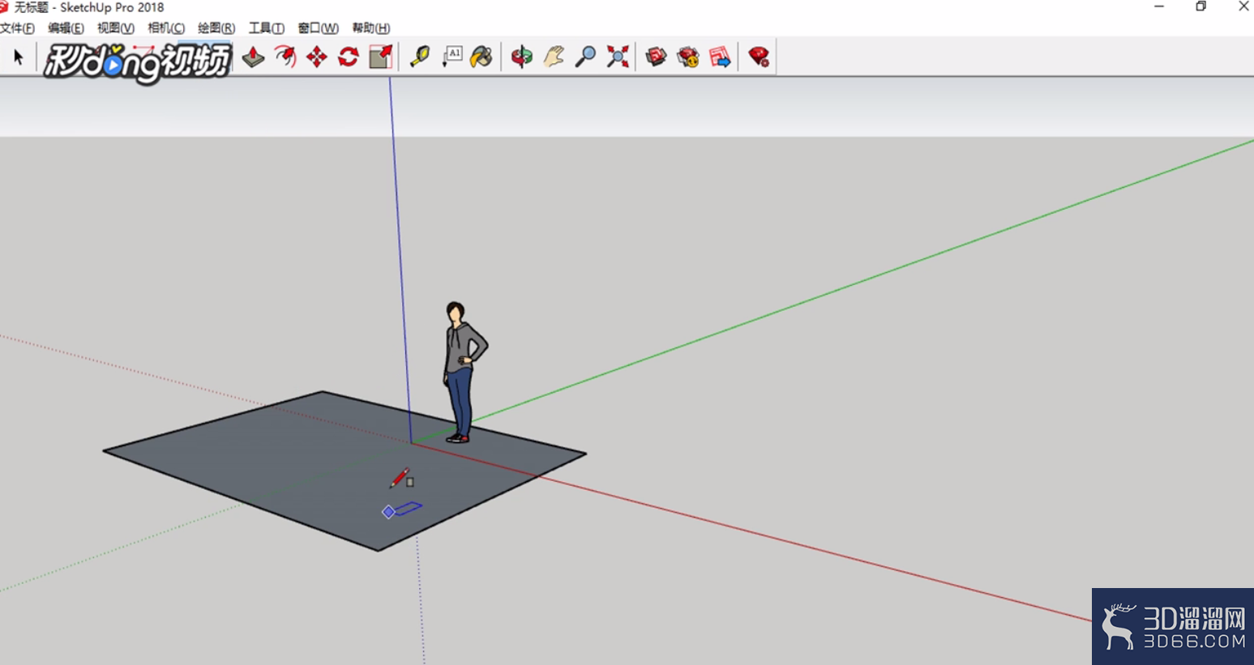1254x665 pixels.
Task: Click Zoom Extents icon
Action: pos(618,57)
